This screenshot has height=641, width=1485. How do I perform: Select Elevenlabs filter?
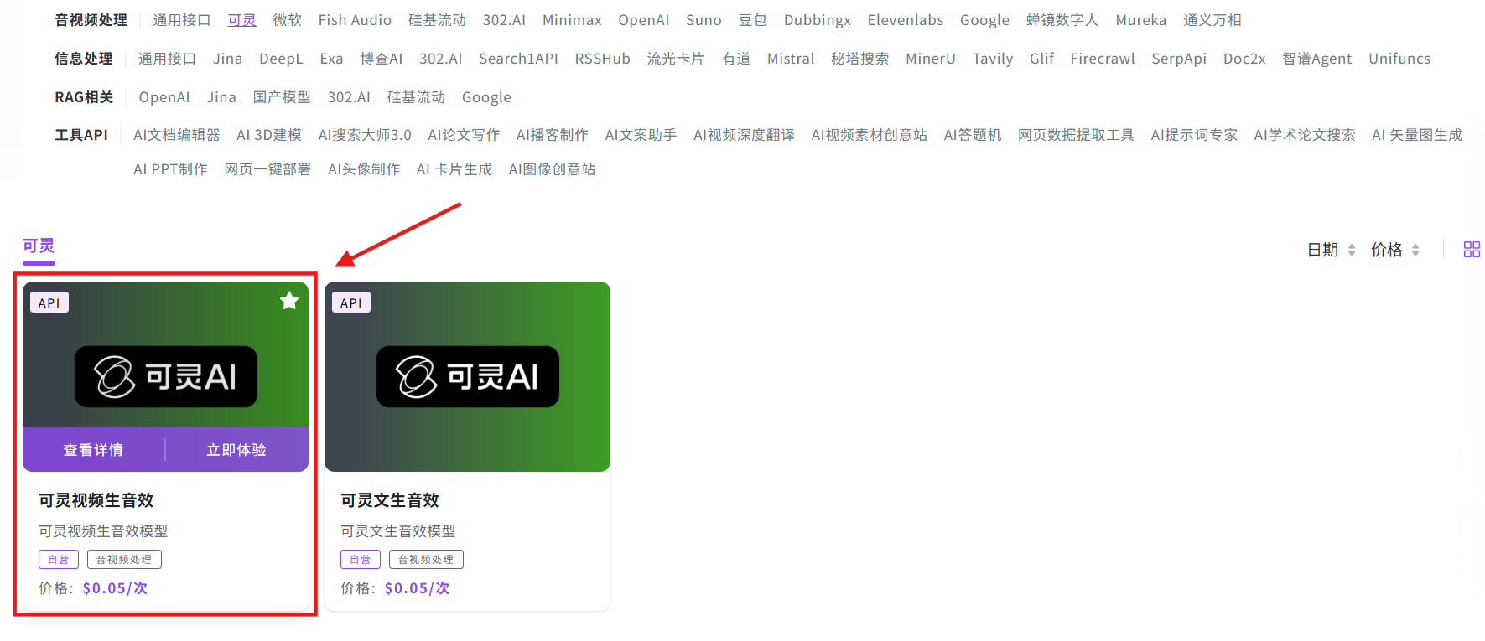point(906,20)
